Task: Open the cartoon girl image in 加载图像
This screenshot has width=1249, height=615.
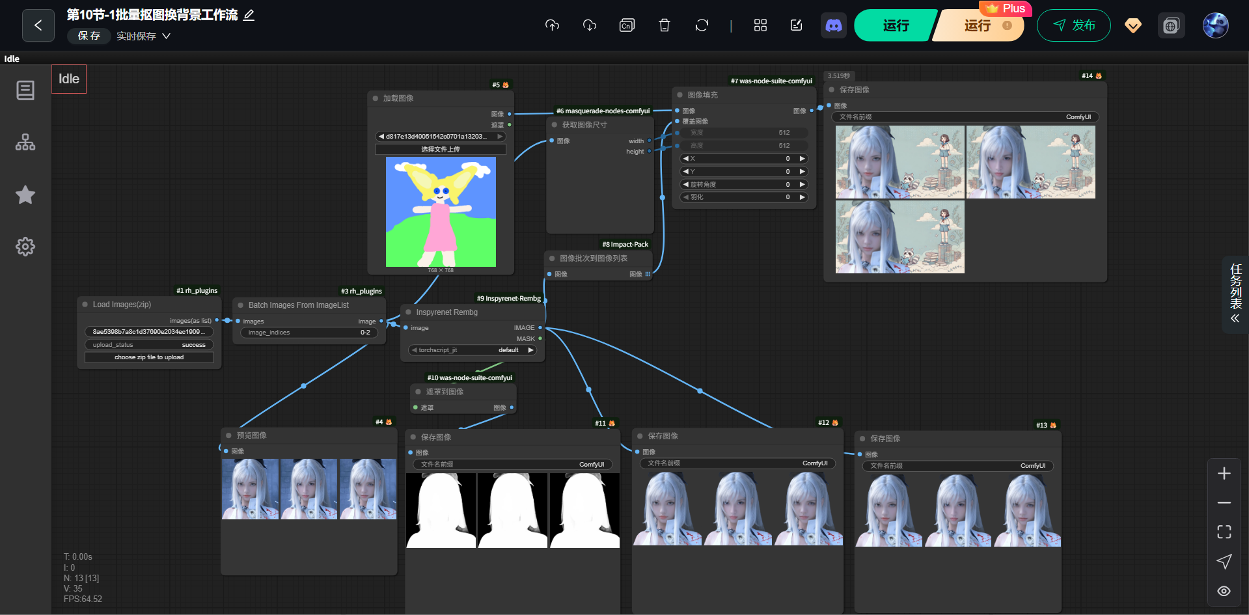Action: point(441,212)
